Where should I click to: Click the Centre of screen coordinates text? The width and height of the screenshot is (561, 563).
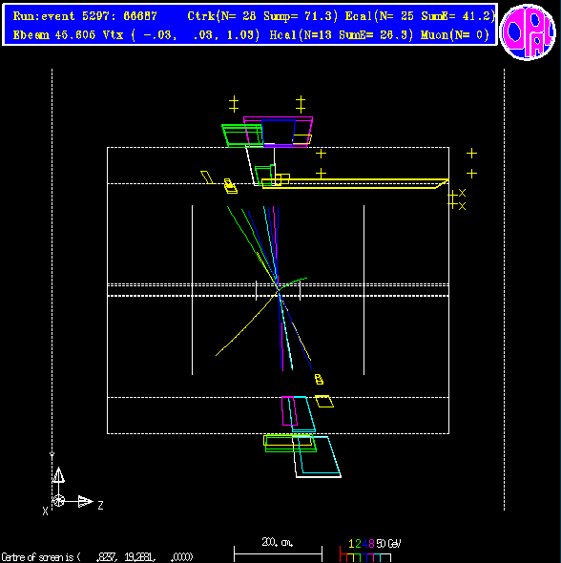tap(97, 557)
